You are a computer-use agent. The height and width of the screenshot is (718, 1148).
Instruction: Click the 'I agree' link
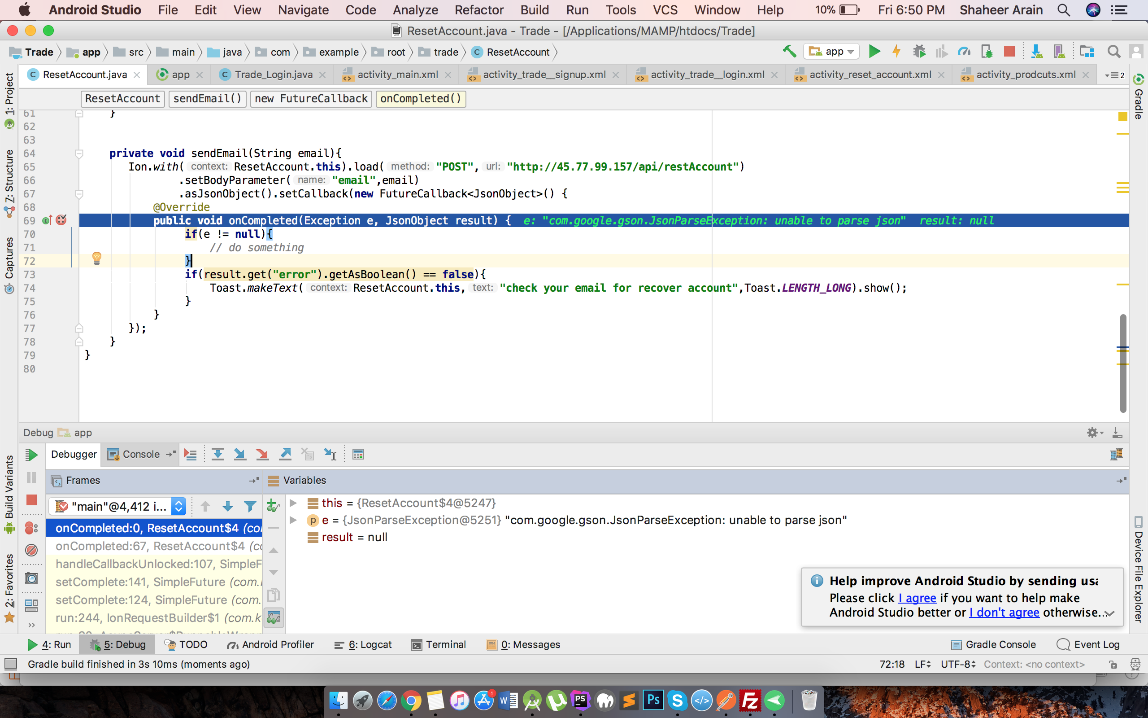(917, 597)
